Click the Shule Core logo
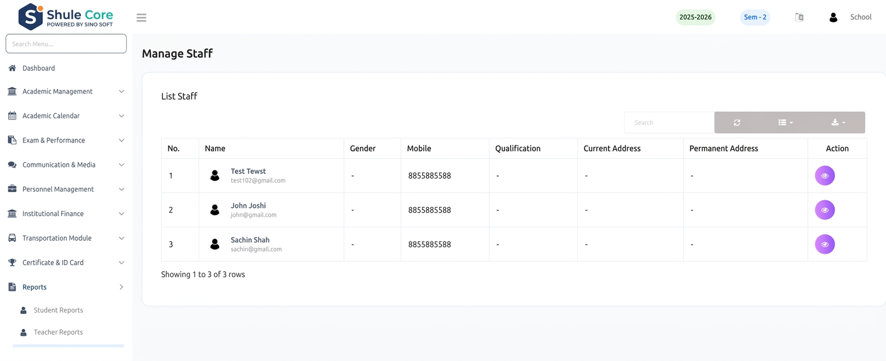This screenshot has width=886, height=361. coord(65,17)
